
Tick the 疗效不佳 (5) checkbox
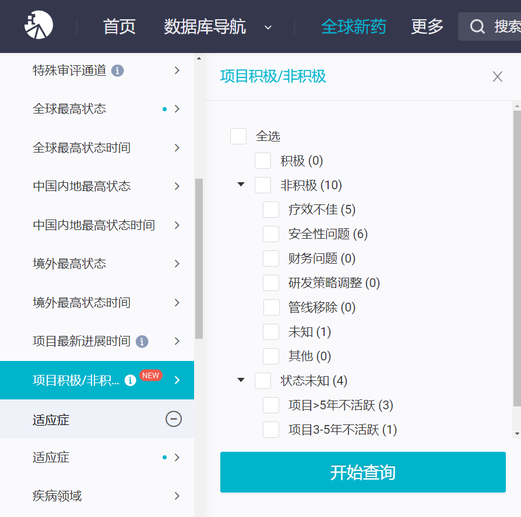[271, 210]
